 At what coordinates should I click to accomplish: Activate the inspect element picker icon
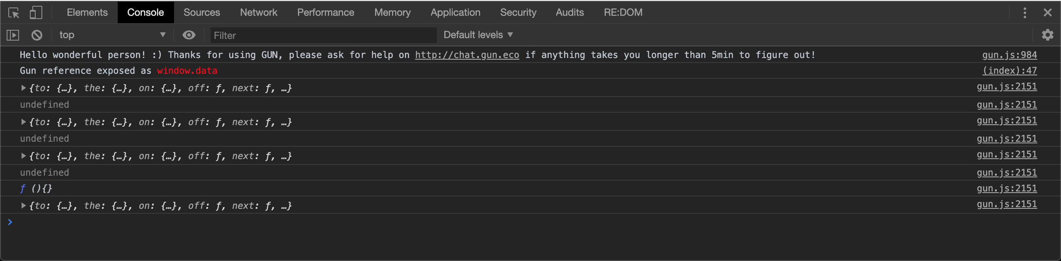click(14, 13)
